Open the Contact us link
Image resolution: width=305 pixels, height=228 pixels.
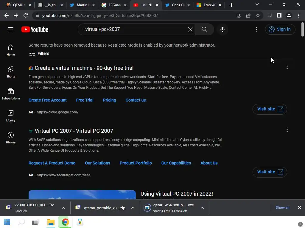point(136,100)
